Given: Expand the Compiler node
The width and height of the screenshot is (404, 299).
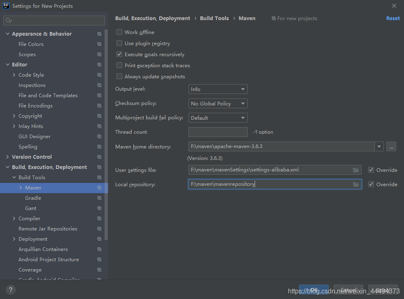Looking at the screenshot, I should [14, 219].
